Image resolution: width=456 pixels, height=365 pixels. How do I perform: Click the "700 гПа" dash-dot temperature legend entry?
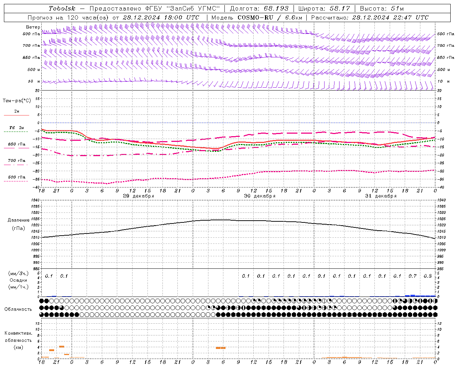[17, 160]
